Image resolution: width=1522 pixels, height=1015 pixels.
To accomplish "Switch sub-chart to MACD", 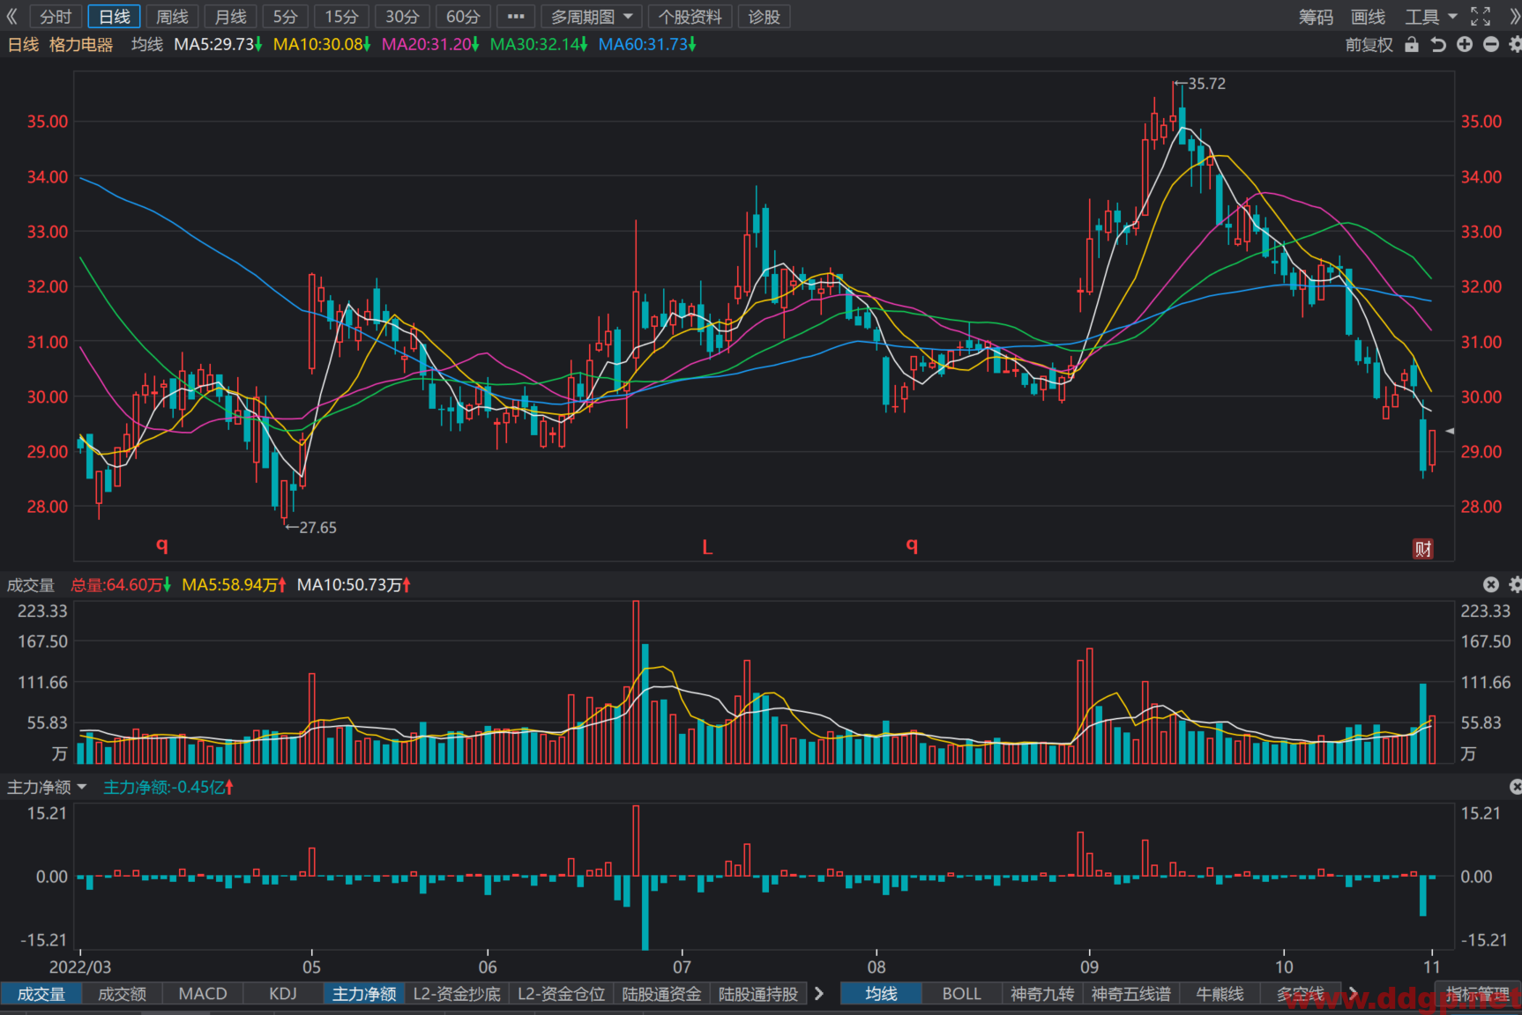I will pyautogui.click(x=203, y=994).
